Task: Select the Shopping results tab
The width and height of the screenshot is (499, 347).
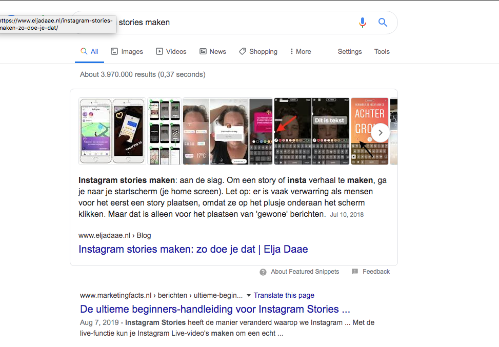Action: click(x=258, y=52)
